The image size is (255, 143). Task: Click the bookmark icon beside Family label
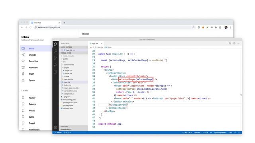(x=23, y=98)
